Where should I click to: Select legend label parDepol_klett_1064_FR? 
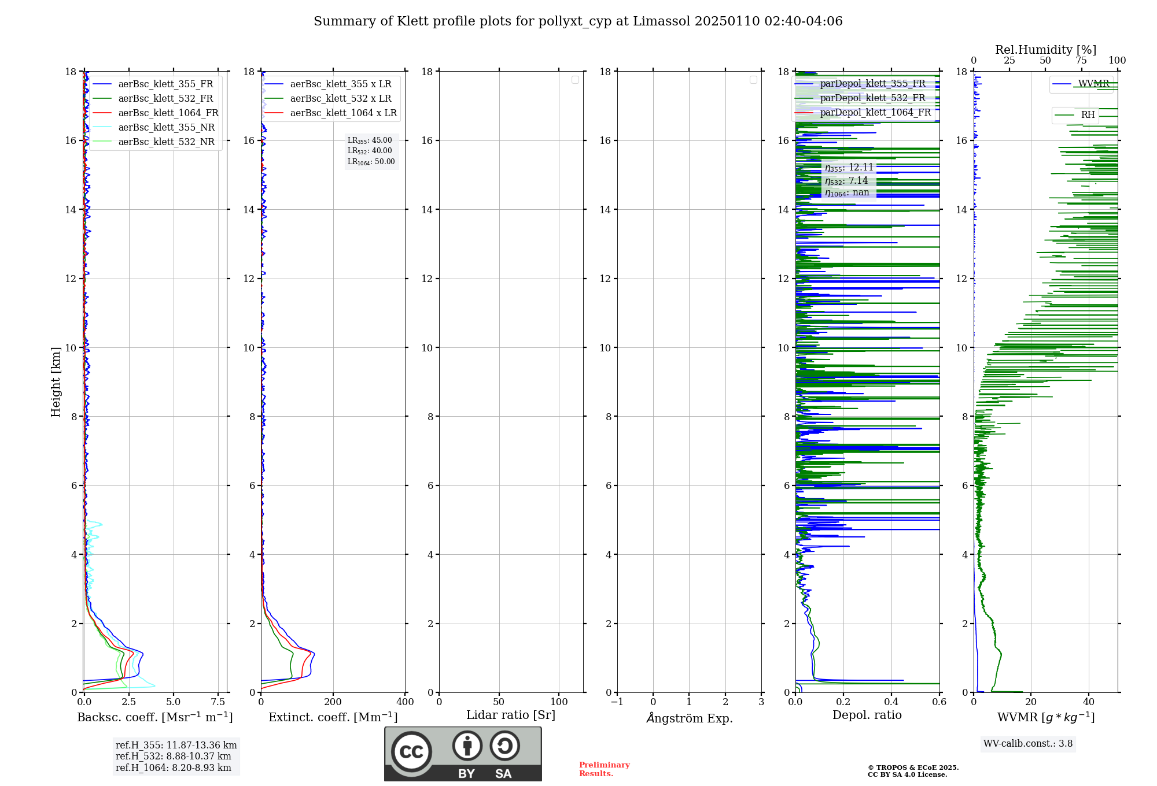pos(875,113)
